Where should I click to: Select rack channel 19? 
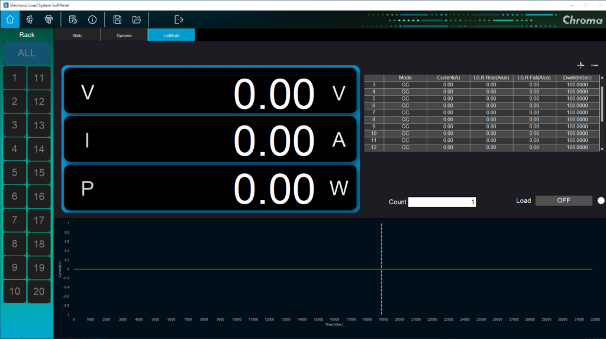[38, 267]
